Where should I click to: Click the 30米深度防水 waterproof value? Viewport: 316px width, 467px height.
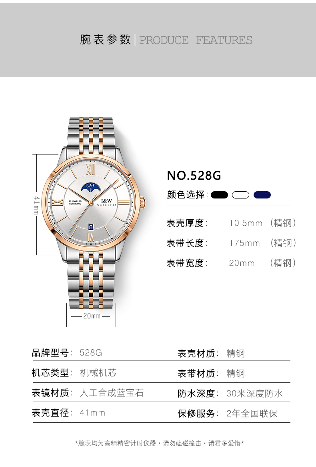pos(254,393)
